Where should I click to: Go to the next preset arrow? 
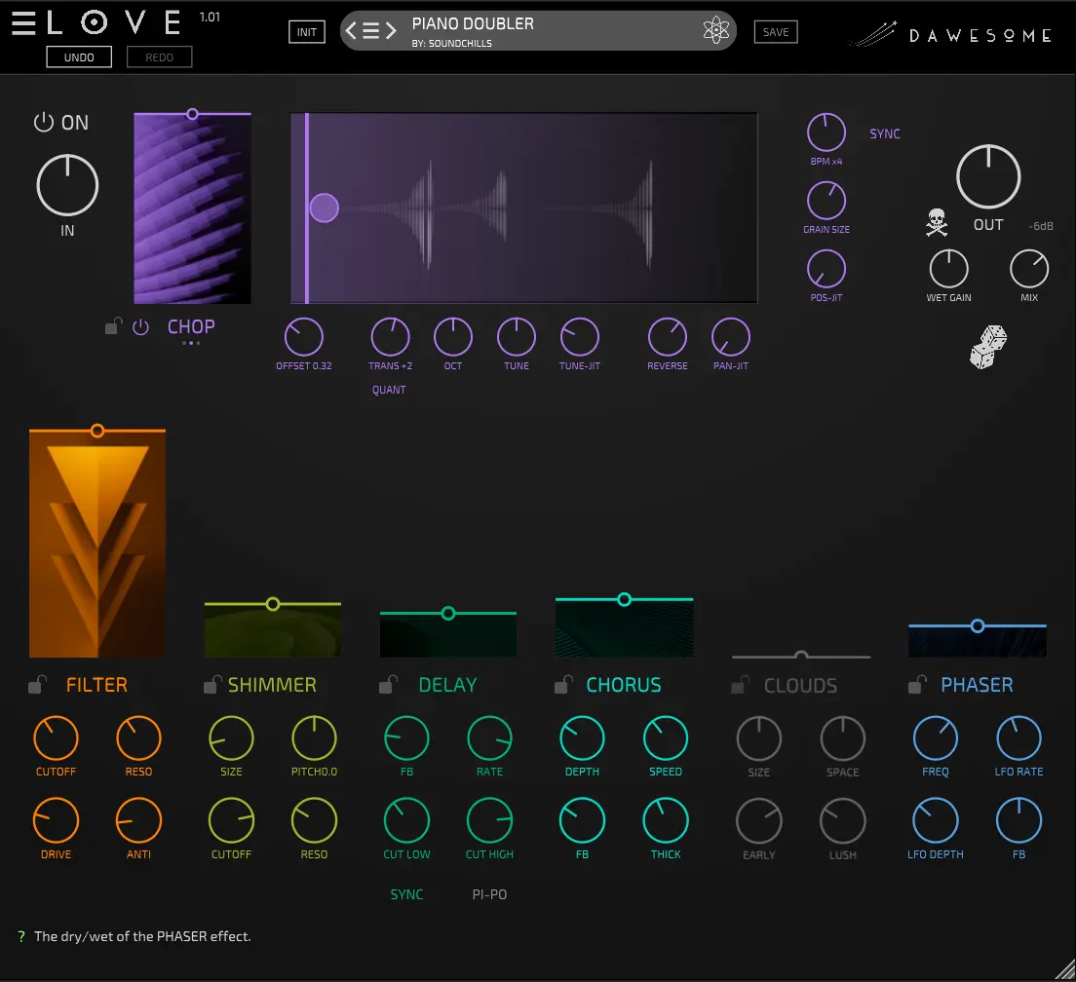(391, 31)
